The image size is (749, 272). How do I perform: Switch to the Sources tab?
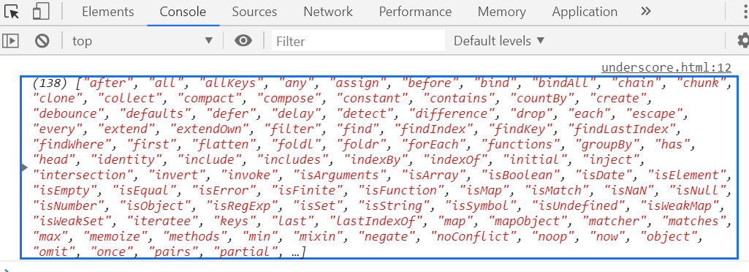click(254, 12)
